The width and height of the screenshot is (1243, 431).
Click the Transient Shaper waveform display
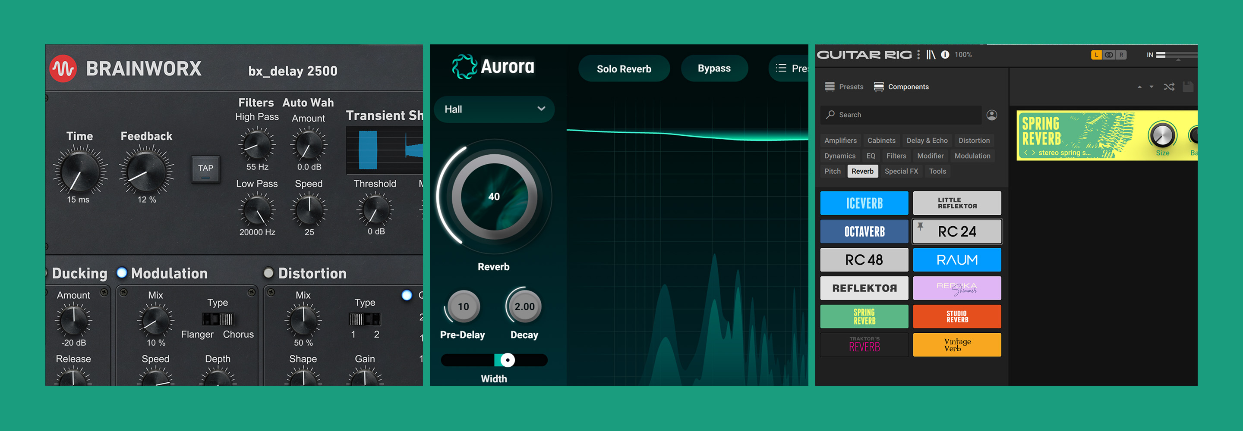[x=385, y=150]
